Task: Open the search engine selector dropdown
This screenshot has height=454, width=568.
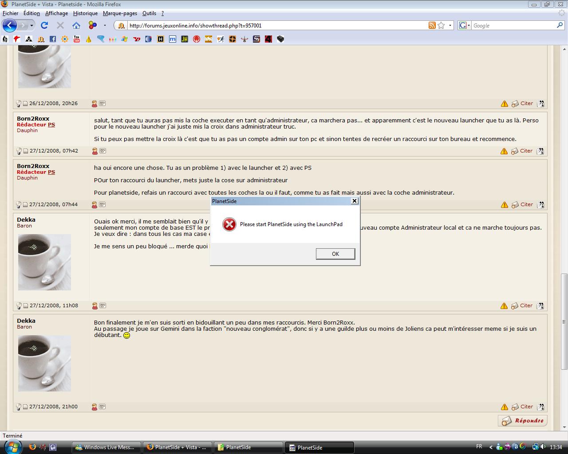Action: 464,25
